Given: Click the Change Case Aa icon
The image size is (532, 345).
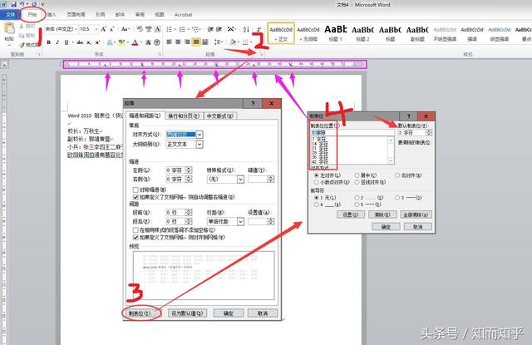Looking at the screenshot, I should [125, 29].
